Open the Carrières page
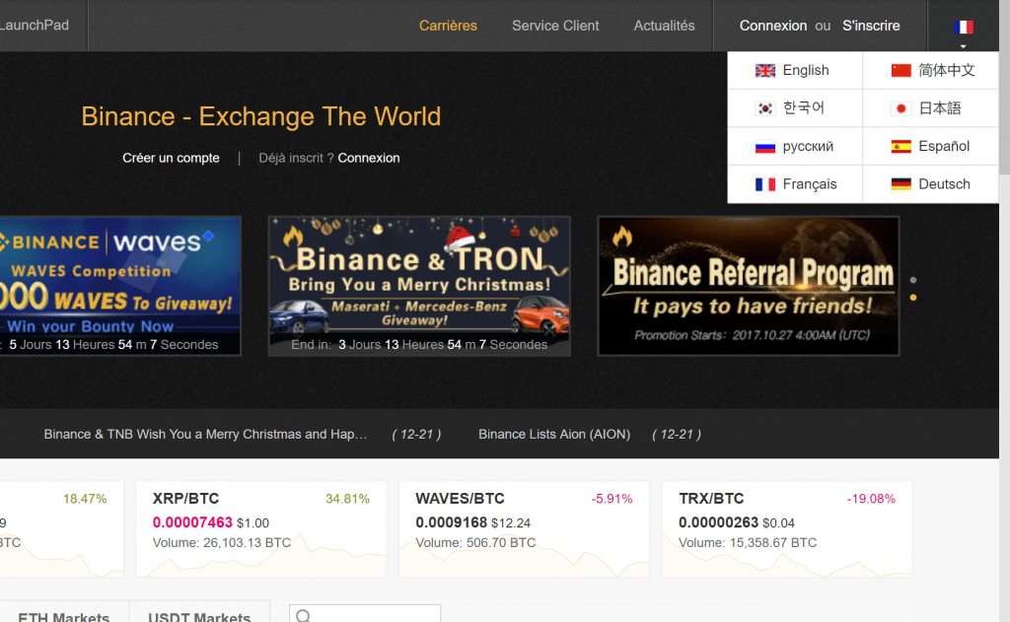 (x=449, y=26)
